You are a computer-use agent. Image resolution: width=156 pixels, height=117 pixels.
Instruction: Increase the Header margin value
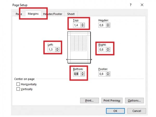coord(108,24)
